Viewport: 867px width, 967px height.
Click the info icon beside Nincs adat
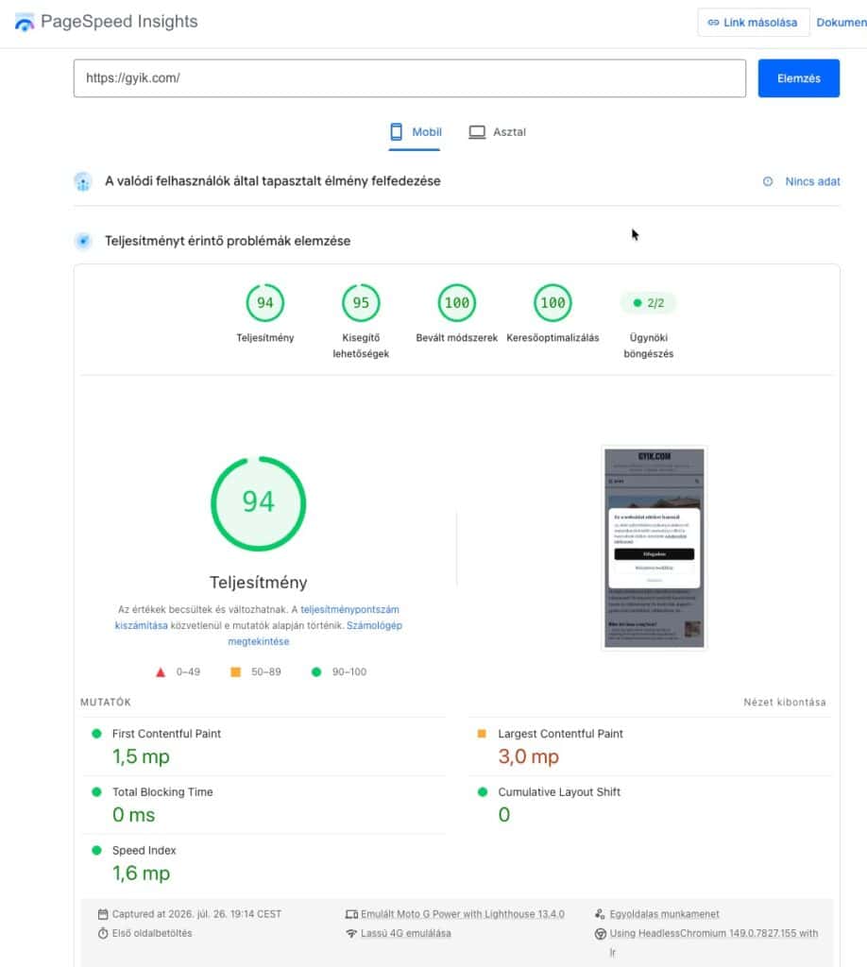point(768,181)
